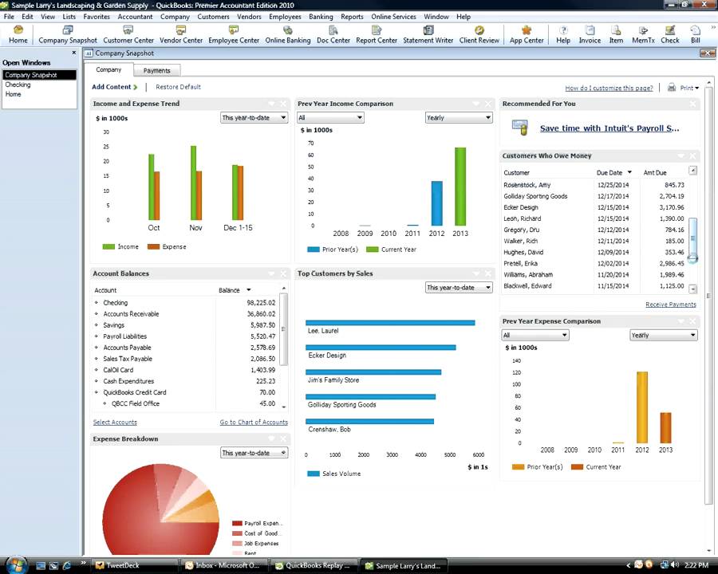The width and height of the screenshot is (718, 574).
Task: Open Prev Year Income Comparison 'All' dropdown
Action: 330,118
